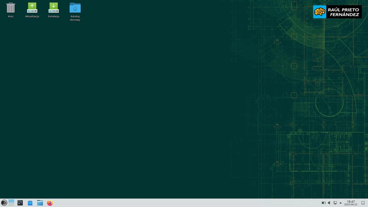Open the Katalog domowy home folder
368x207 pixels.
click(x=75, y=8)
